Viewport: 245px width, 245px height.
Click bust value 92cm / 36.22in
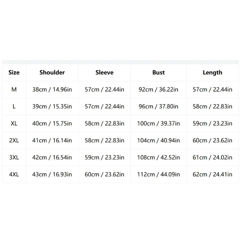pyautogui.click(x=158, y=89)
